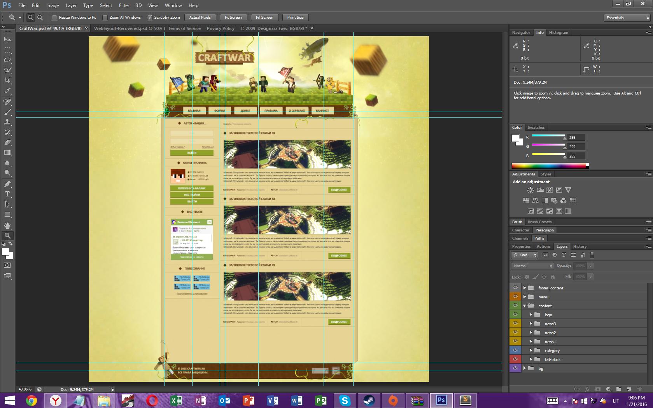Expand the menu group
653x408 pixels.
[524, 297]
